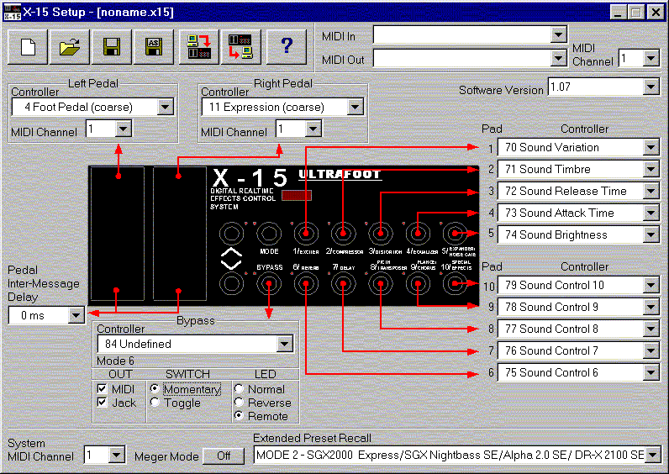Click the 3/Distortion pad button
669x474 pixels.
(381, 234)
